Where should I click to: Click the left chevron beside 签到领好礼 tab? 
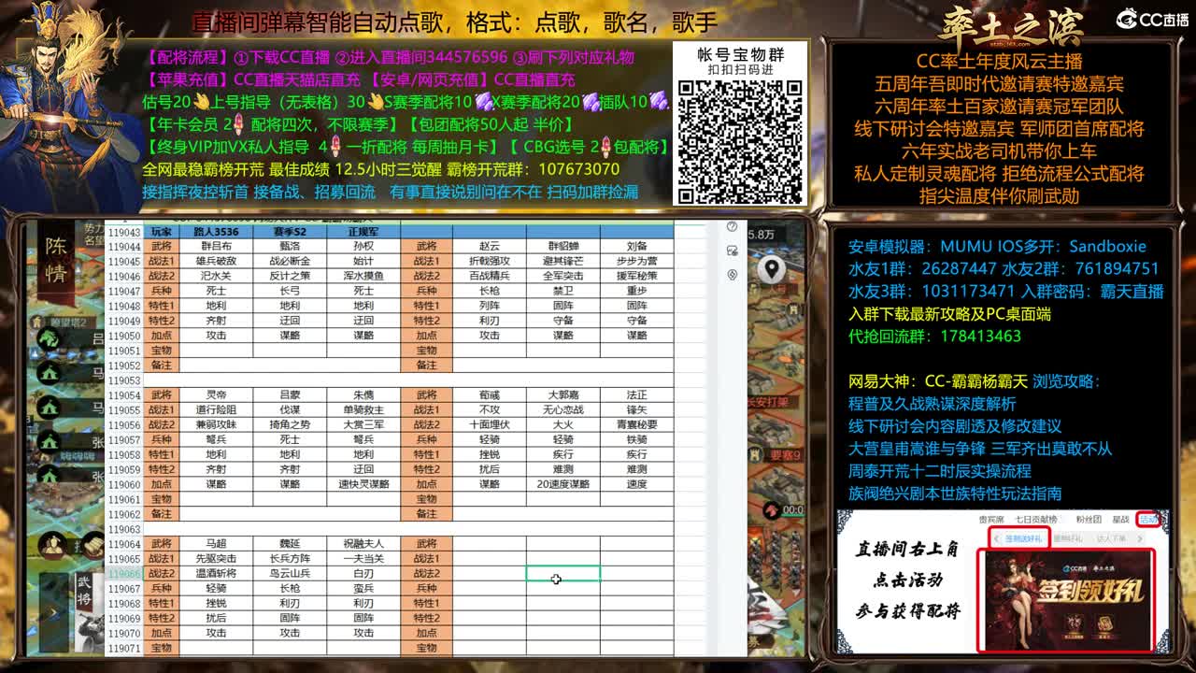(x=996, y=539)
